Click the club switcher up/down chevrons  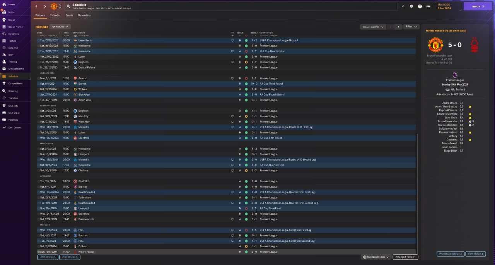click(60, 7)
